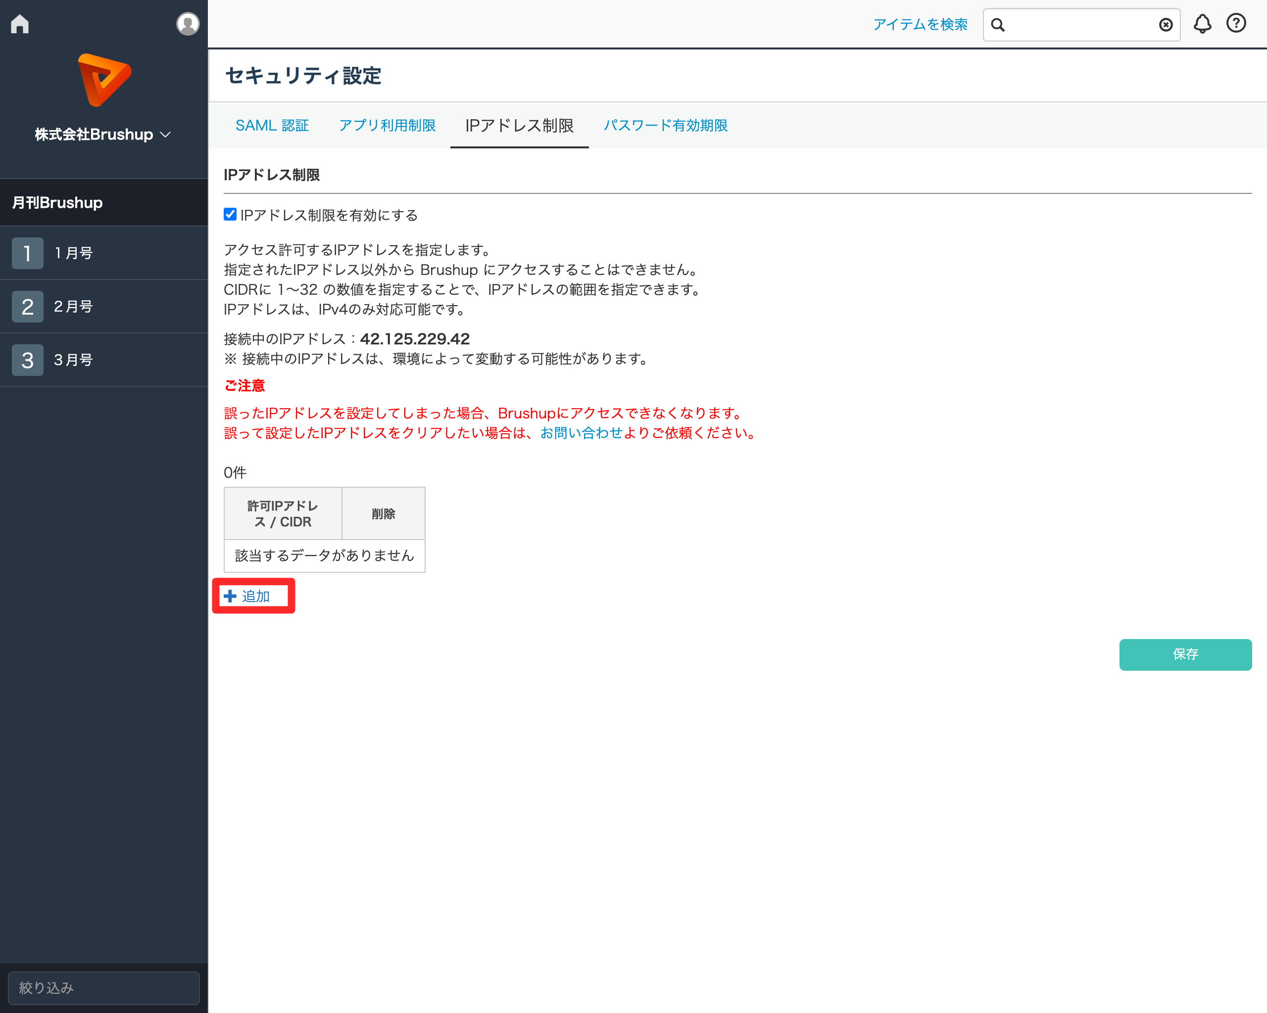This screenshot has height=1013, width=1267.
Task: Click the 追加 link
Action: point(256,596)
